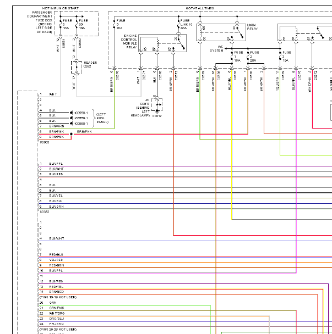
Task: Click the "FUSE 5 20A" fuse label
Action: [x=121, y=24]
